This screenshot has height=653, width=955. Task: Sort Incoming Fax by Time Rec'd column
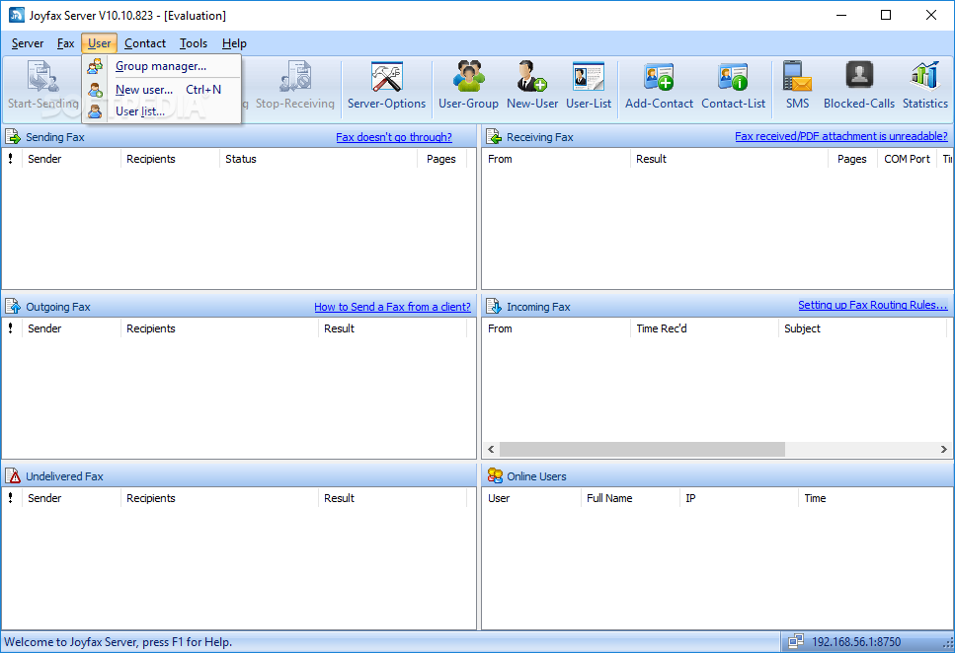(704, 328)
